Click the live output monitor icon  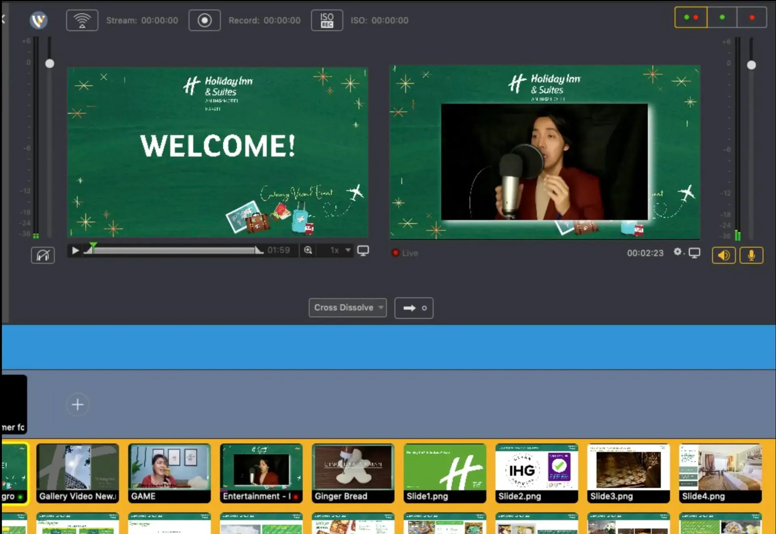pos(695,253)
